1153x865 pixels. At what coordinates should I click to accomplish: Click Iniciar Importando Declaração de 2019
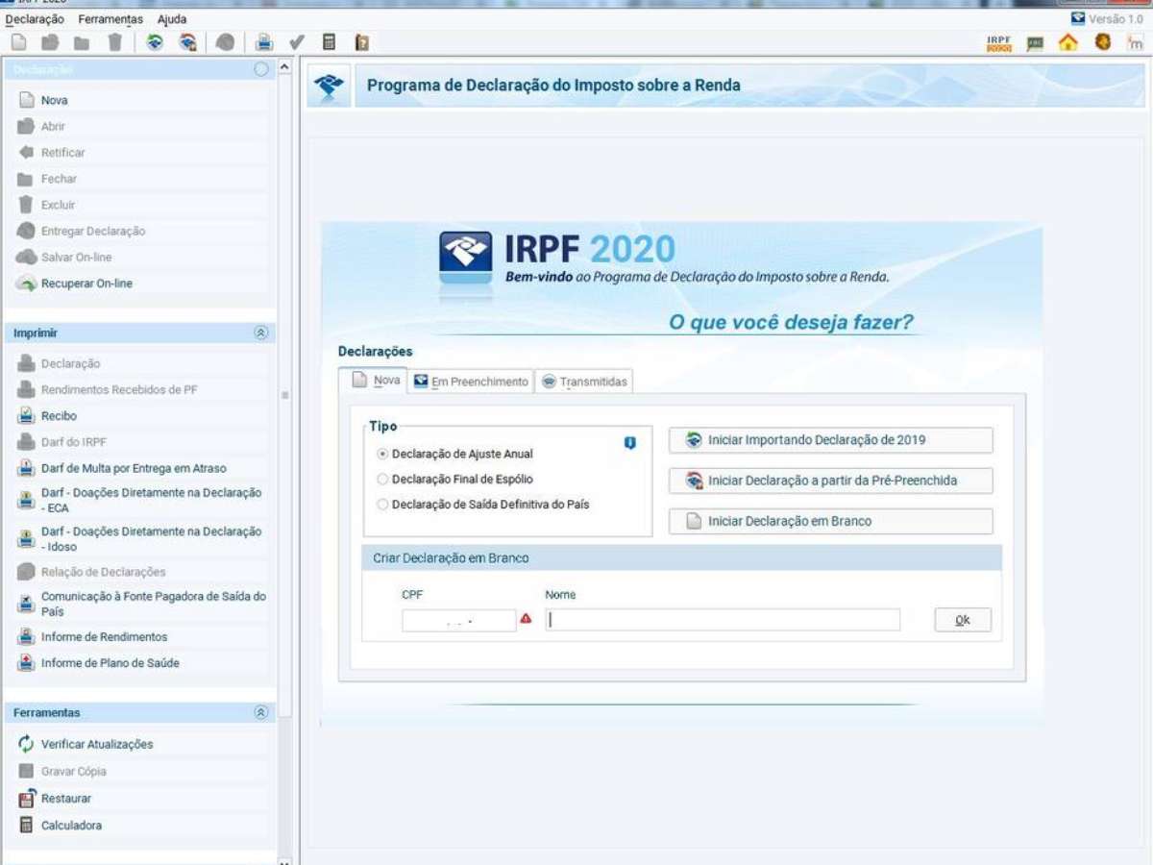pyautogui.click(x=831, y=440)
